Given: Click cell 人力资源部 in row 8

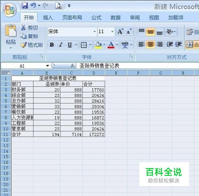Looking at the screenshot, I should [x=22, y=118].
